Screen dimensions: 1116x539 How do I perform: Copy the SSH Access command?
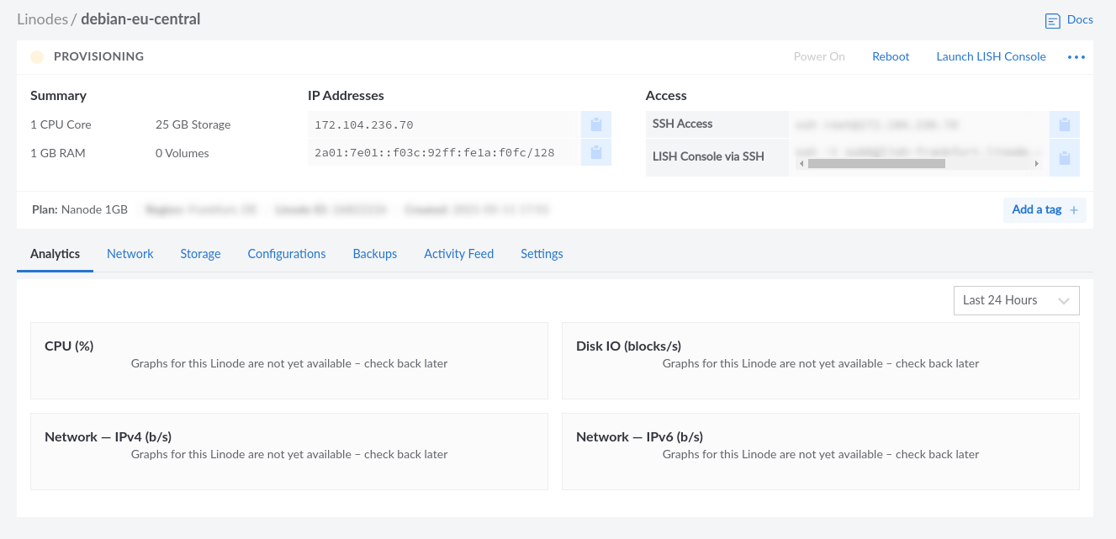pyautogui.click(x=1065, y=124)
